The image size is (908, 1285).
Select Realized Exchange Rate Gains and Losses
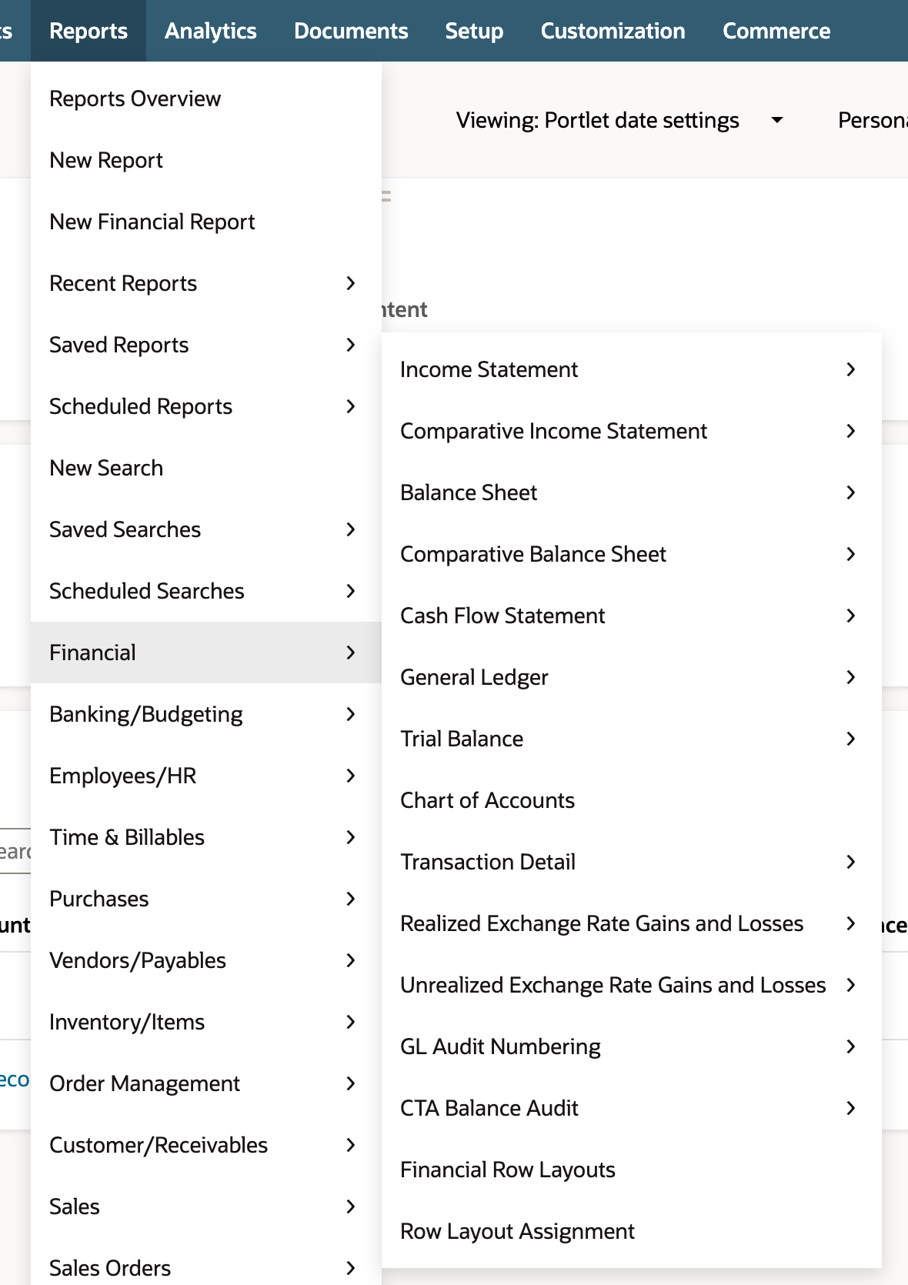point(631,923)
